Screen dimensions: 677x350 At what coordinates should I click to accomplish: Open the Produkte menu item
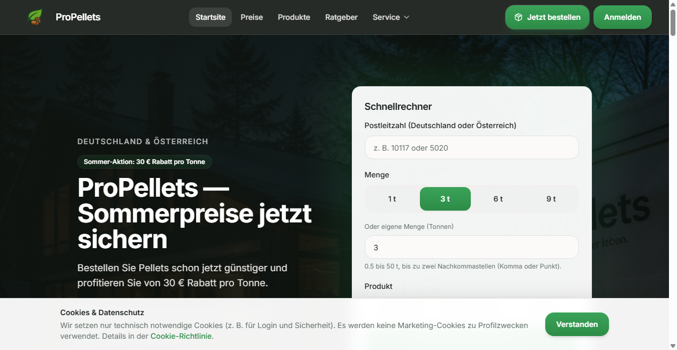[294, 17]
